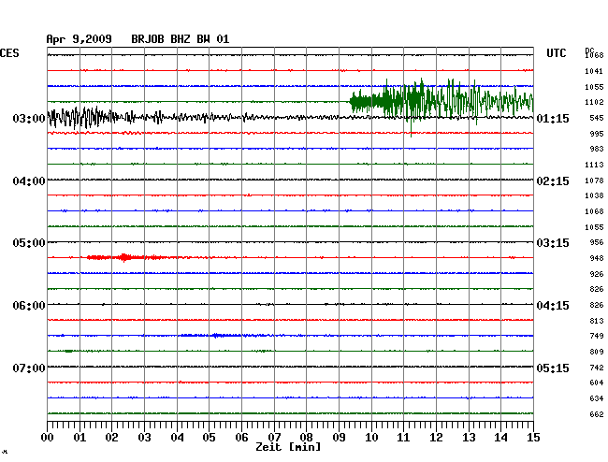608x462 pixels.
Task: Click the '05:00' local time label
Action: 29,243
